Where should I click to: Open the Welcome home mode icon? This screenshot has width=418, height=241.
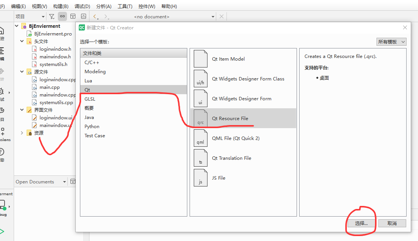pos(2,31)
